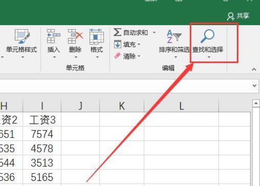Select the column H cell ending in 544
This screenshot has width=260, height=186.
click(11, 162)
